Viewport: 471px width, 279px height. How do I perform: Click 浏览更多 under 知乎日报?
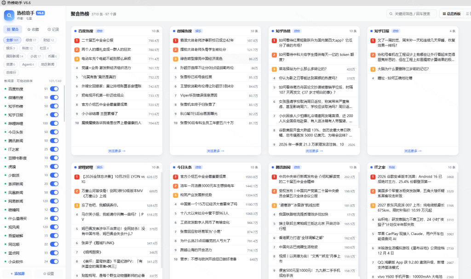[x=413, y=151]
